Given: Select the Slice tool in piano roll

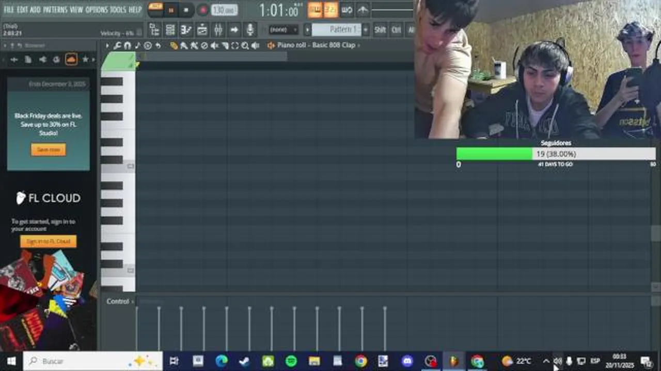Looking at the screenshot, I should point(225,45).
